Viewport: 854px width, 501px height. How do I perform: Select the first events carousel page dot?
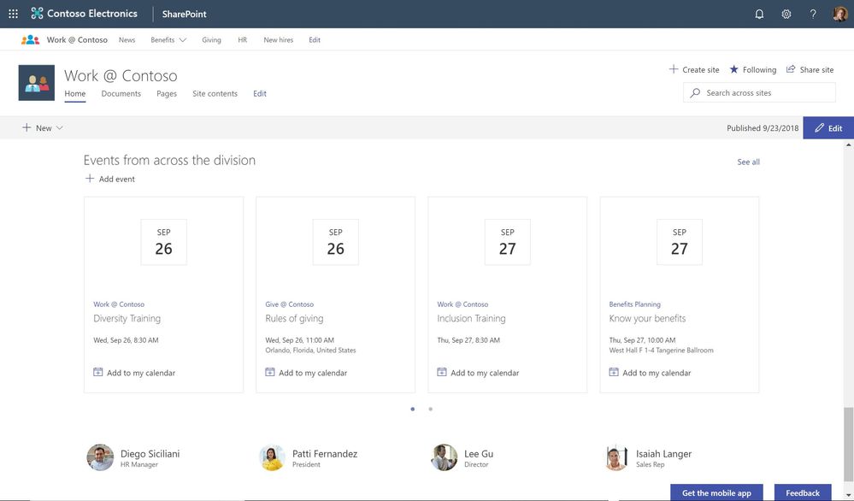click(x=413, y=409)
